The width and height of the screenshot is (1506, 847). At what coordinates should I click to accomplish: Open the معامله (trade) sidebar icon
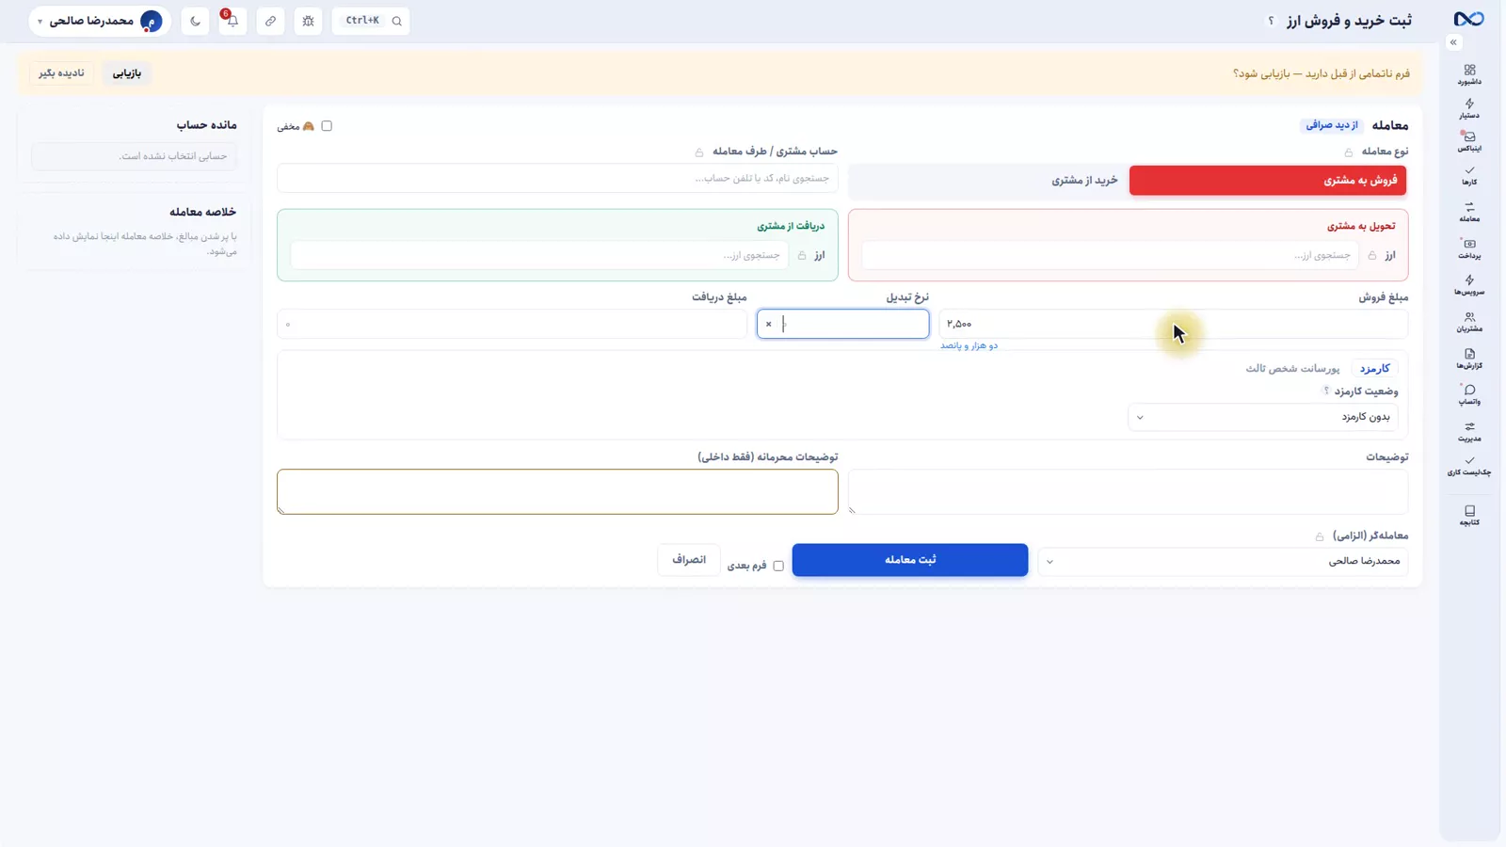(x=1469, y=213)
